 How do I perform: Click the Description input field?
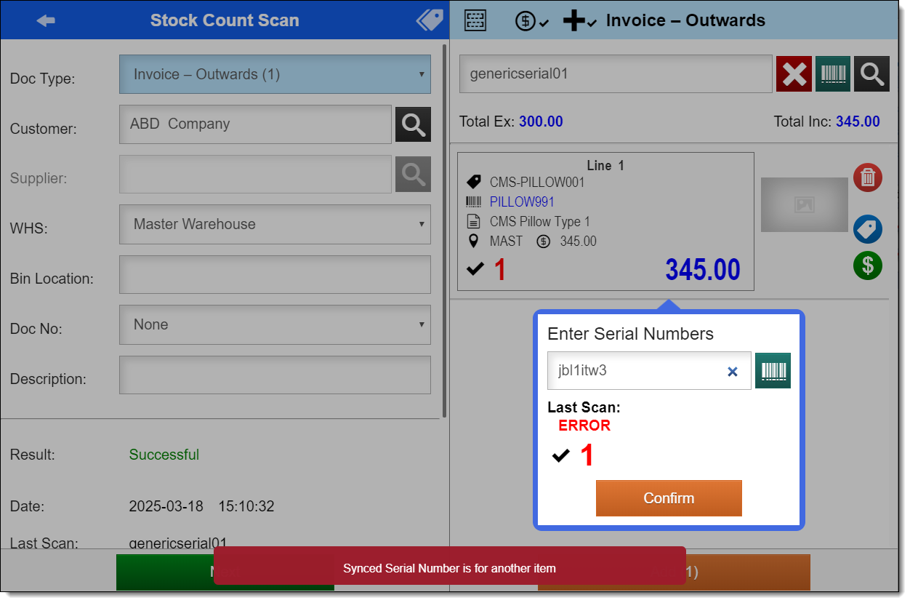pyautogui.click(x=275, y=375)
